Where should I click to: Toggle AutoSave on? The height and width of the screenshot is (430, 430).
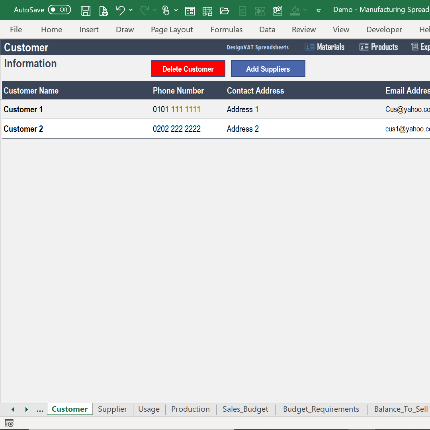point(59,9)
